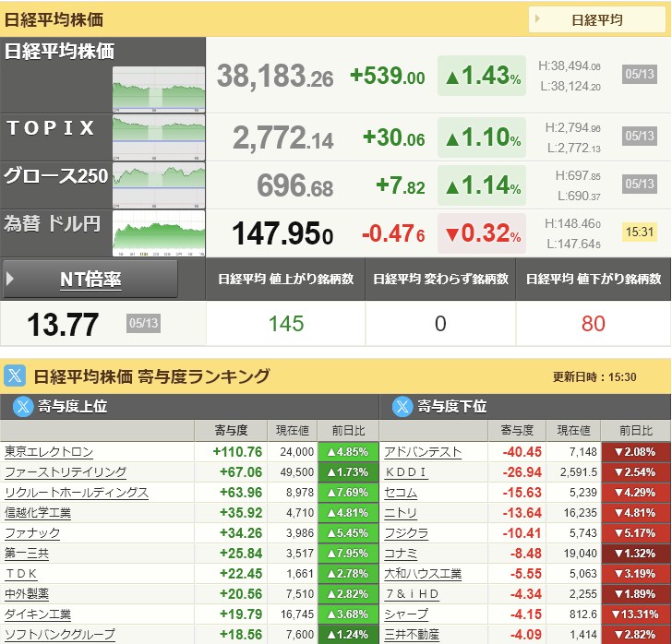Click the ▲1.10% TOPIX change badge
The width and height of the screenshot is (672, 644).
[x=482, y=137]
